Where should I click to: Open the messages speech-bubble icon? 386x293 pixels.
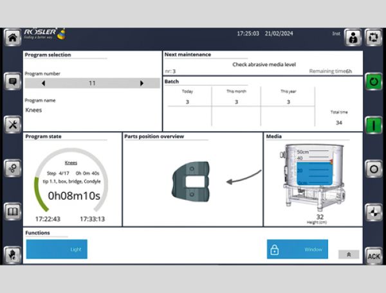pyautogui.click(x=12, y=81)
